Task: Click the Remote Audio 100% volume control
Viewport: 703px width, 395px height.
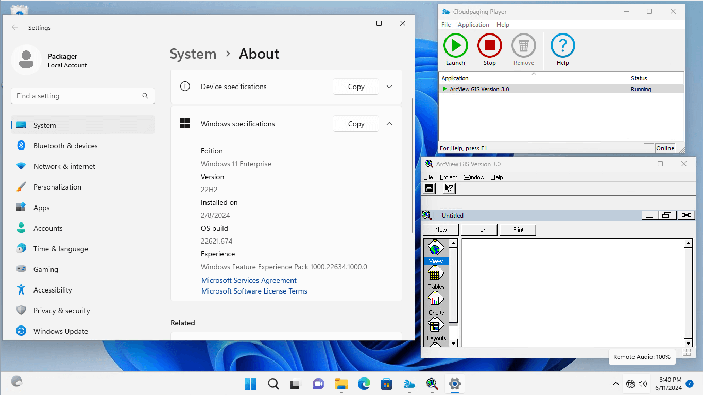Action: pyautogui.click(x=642, y=356)
